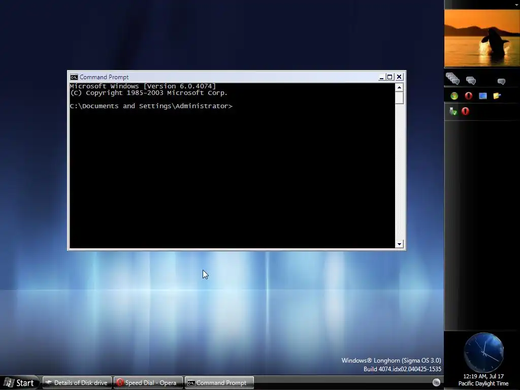520x390 pixels.
Task: Select Command Prompt taskbar button
Action: click(x=219, y=383)
